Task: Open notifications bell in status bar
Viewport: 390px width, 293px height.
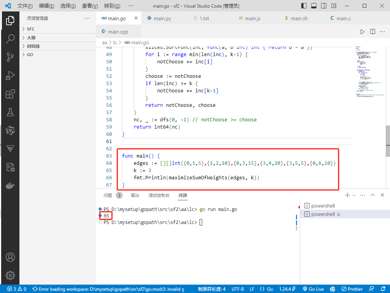Action: pos(383,289)
